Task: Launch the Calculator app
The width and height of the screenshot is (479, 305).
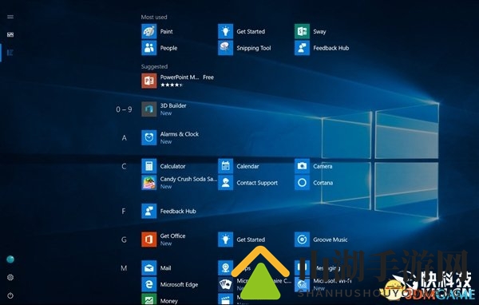Action: point(164,166)
